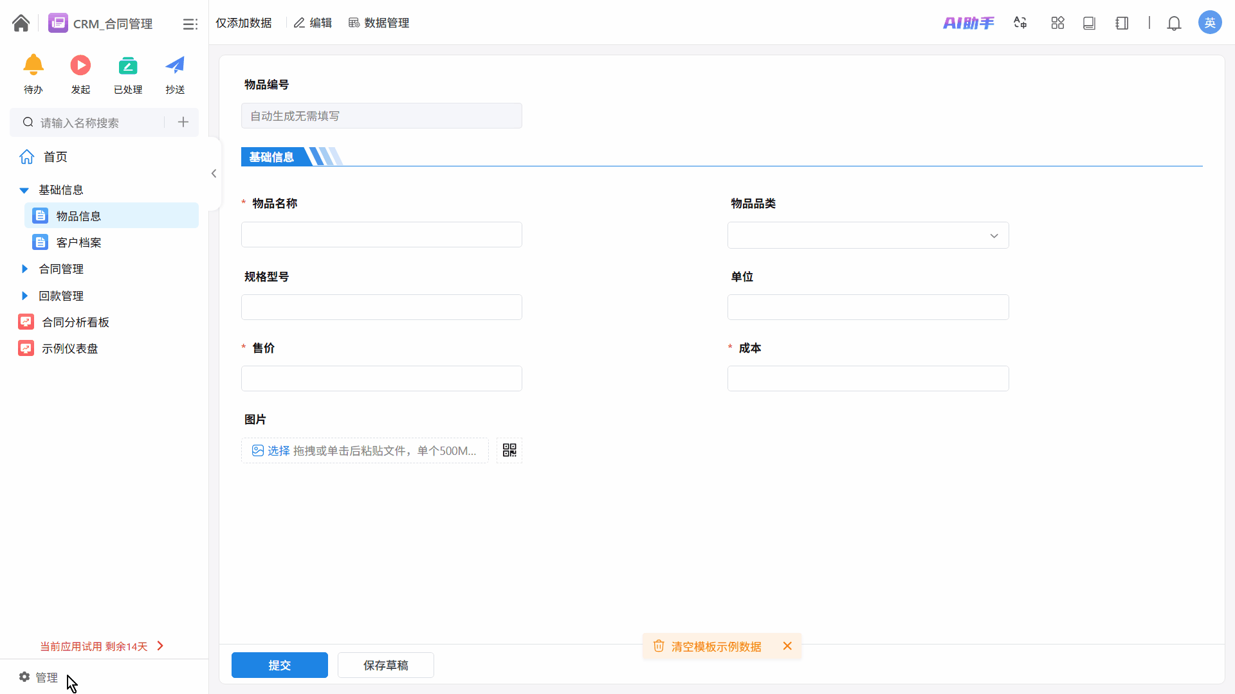Viewport: 1235px width, 694px height.
Task: Open the 发起 play icon shortcut
Action: [x=80, y=66]
